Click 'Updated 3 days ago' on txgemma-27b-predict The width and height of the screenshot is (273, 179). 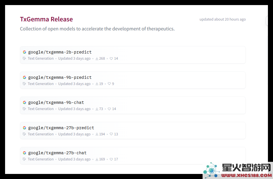tap(74, 134)
